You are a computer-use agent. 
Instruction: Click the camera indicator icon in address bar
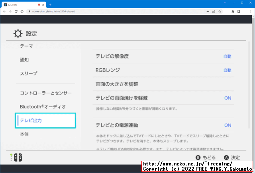[x=208, y=12]
